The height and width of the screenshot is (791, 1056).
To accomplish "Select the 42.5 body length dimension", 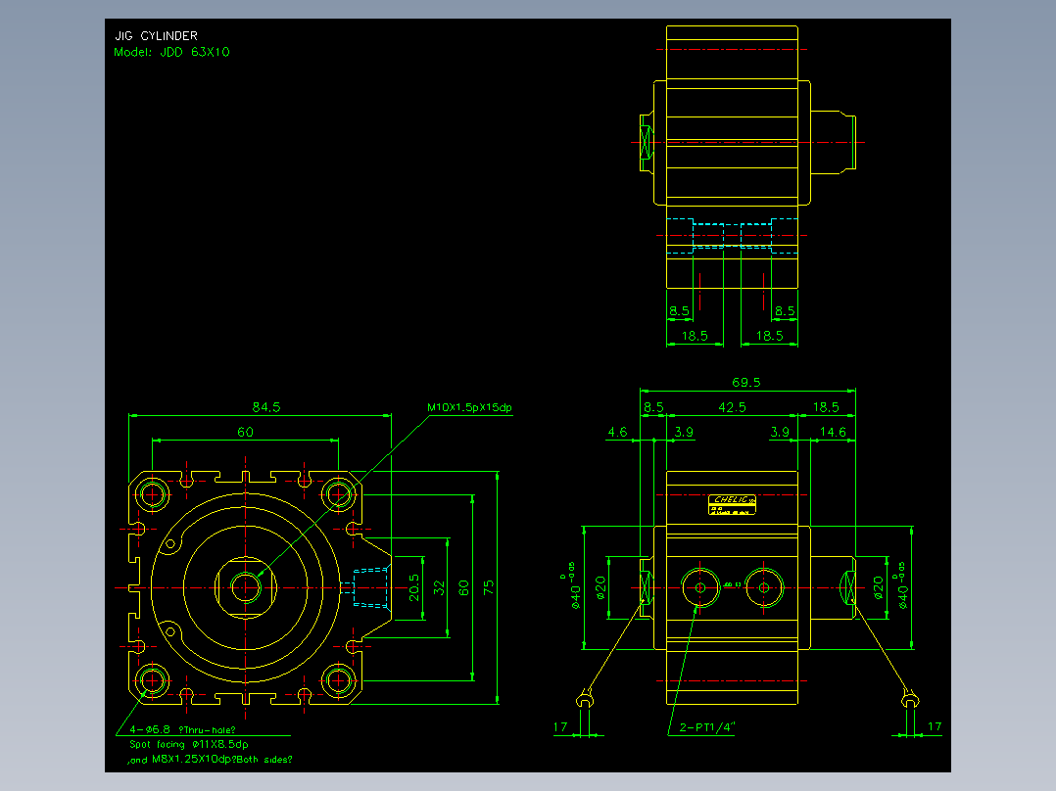I will pyautogui.click(x=732, y=406).
